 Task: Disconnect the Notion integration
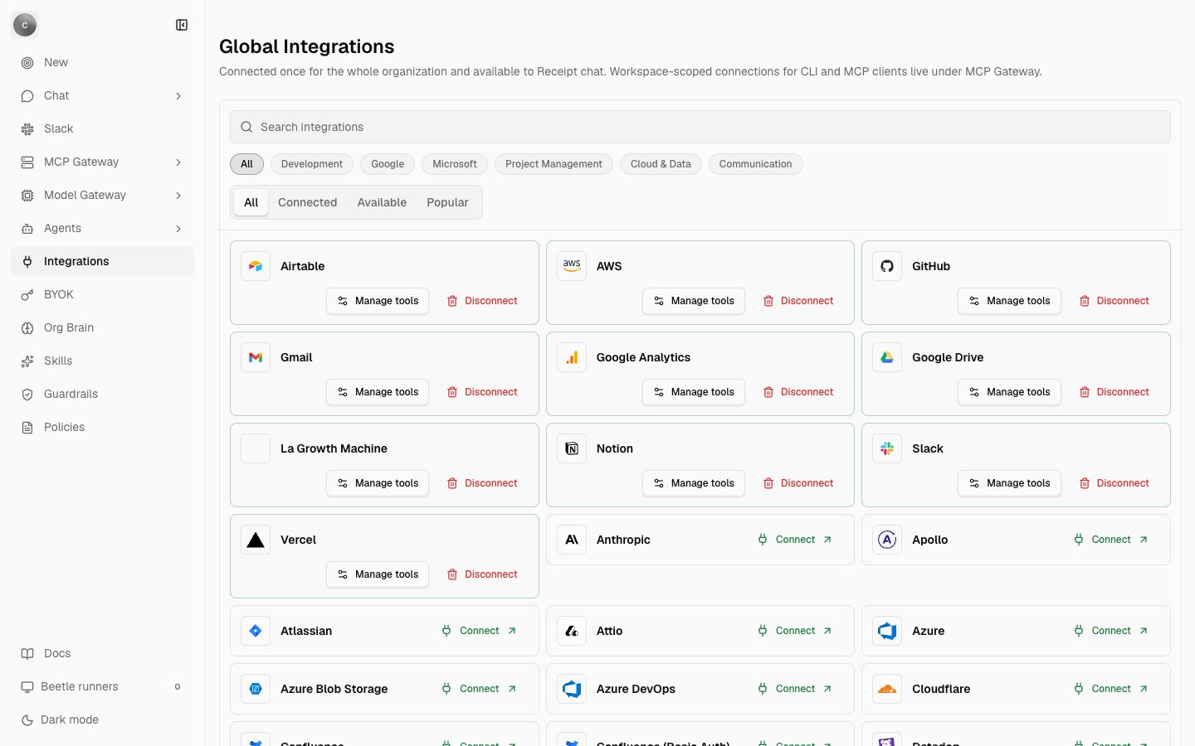tap(798, 483)
